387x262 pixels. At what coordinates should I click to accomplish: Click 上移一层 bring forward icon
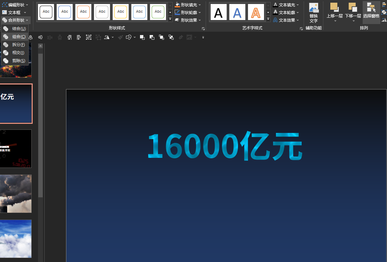[334, 7]
